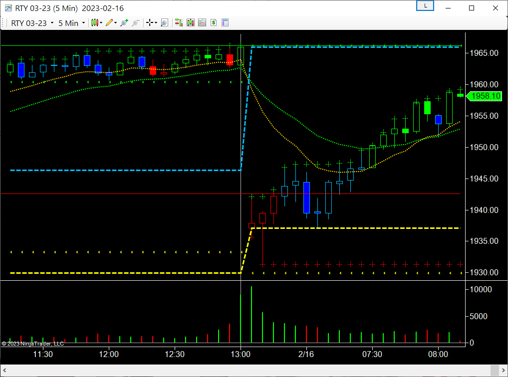Screen dimensions: 508x377
Task: Click the 13:00 time axis label
Action: [241, 355]
